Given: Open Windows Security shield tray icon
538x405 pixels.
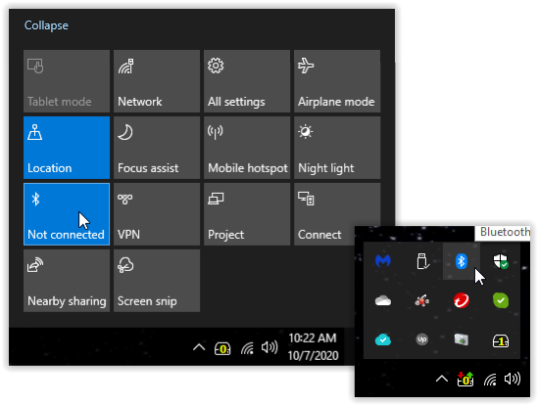Looking at the screenshot, I should pyautogui.click(x=500, y=261).
